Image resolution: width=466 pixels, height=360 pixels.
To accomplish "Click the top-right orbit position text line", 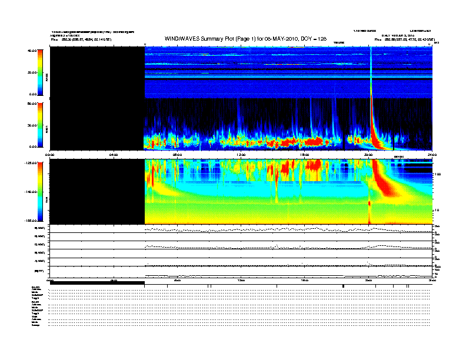I will coord(404,39).
